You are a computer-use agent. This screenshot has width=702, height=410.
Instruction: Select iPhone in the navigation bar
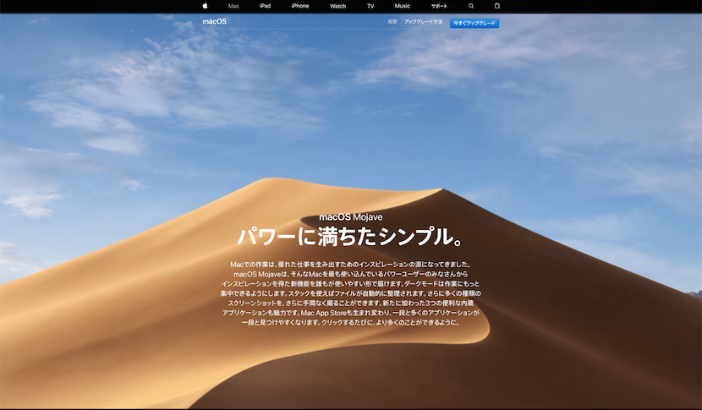(x=300, y=6)
